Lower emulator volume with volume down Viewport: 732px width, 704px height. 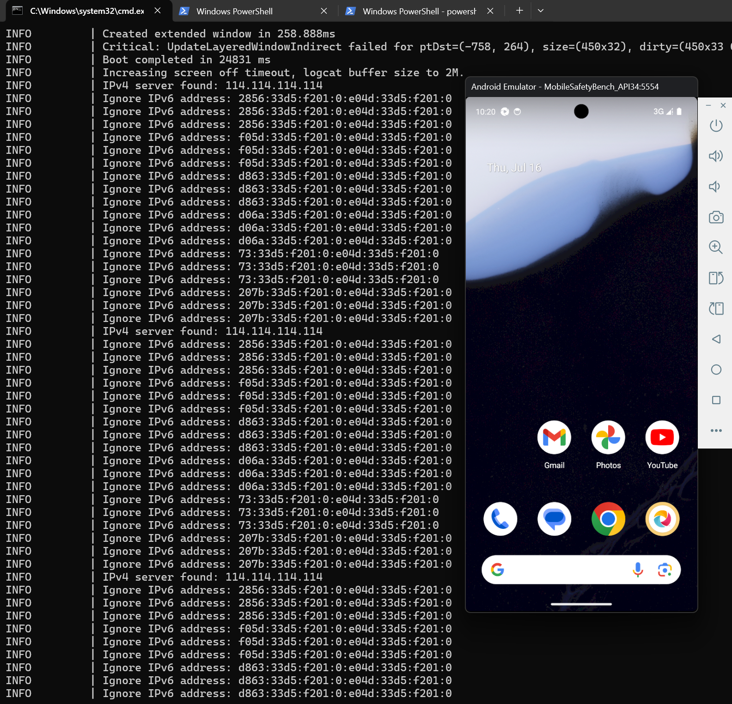[714, 187]
